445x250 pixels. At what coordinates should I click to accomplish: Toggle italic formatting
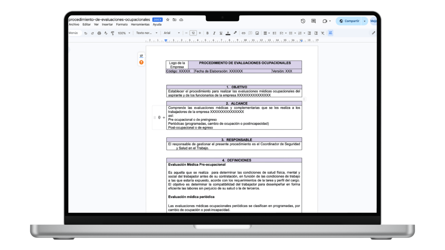pos(214,33)
